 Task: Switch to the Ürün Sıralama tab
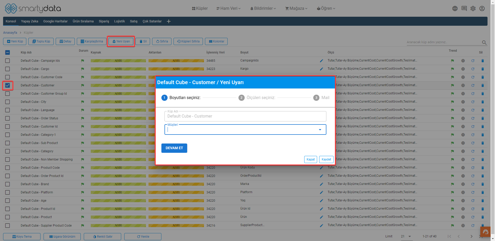pyautogui.click(x=83, y=21)
